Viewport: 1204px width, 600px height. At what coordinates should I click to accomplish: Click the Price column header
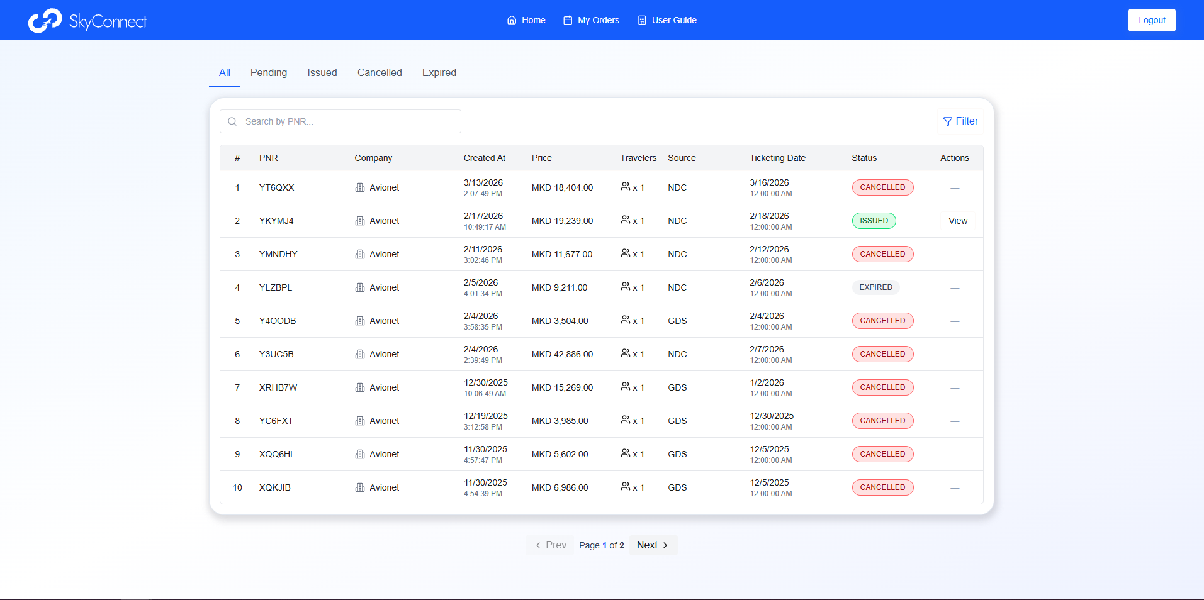[x=542, y=158]
